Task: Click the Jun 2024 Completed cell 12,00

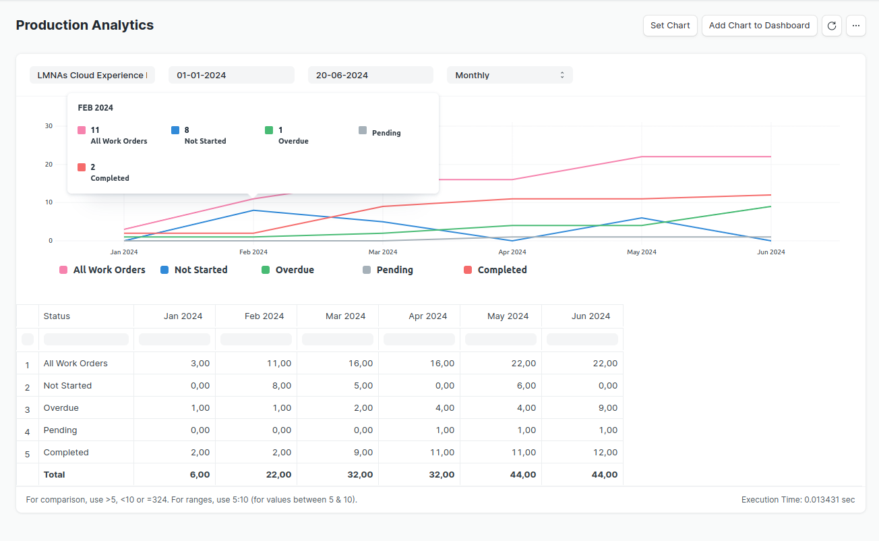Action: click(x=582, y=452)
